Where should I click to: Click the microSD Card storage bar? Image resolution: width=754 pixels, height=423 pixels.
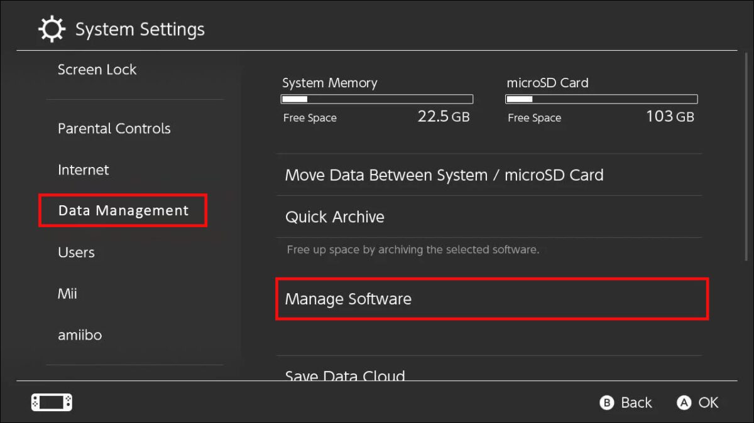click(x=601, y=99)
